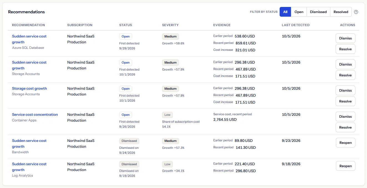Filter recommendations by Open status
Screen dimensions: 367x188
pyautogui.click(x=299, y=12)
